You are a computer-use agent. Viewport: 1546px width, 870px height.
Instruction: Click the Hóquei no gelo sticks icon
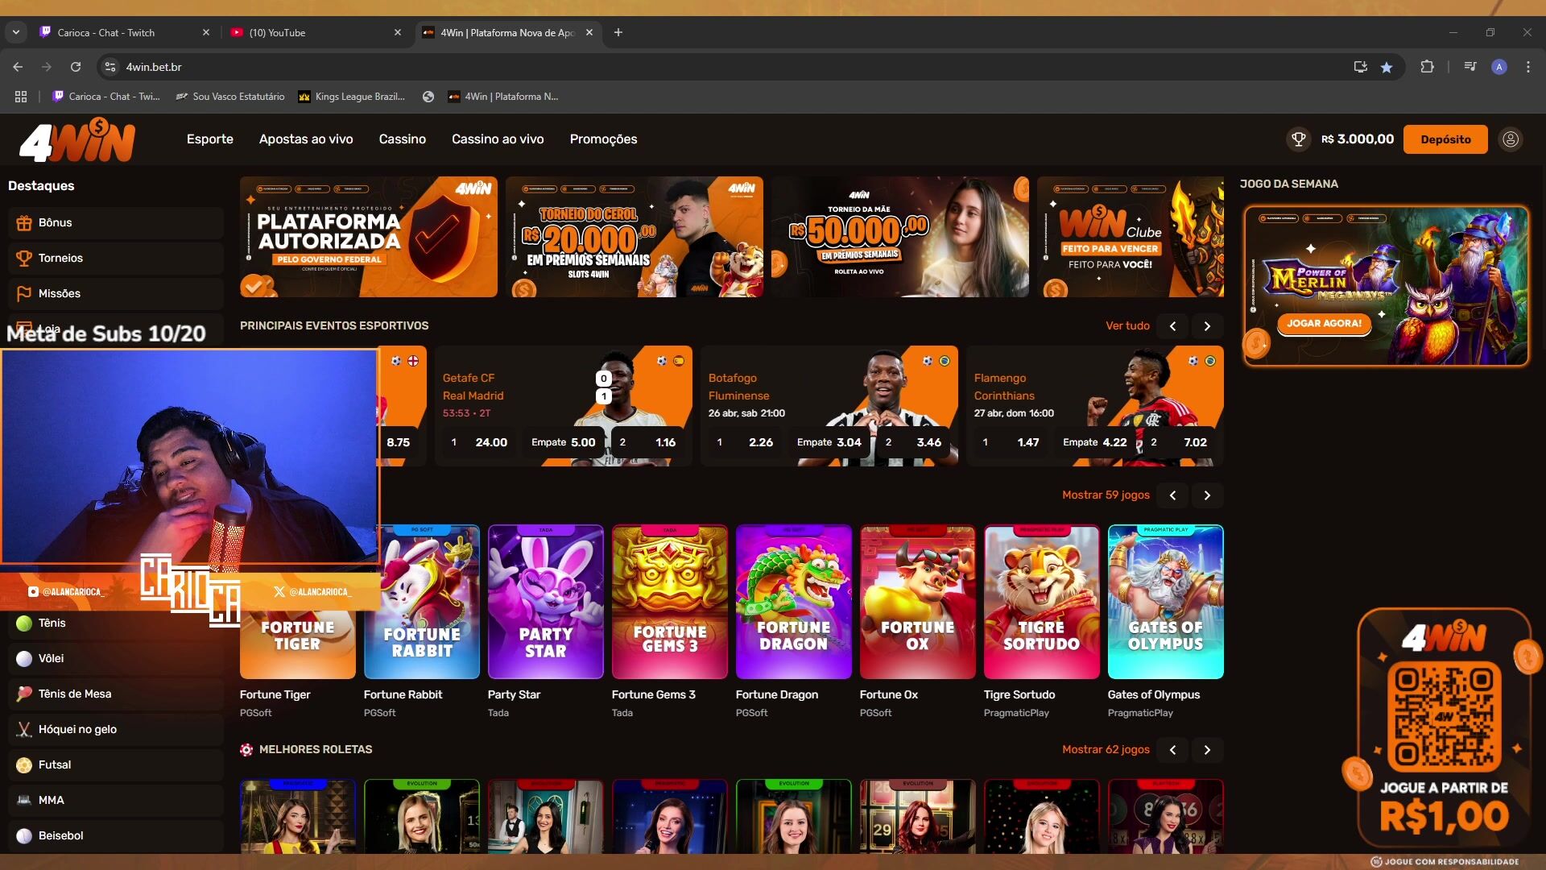24,730
